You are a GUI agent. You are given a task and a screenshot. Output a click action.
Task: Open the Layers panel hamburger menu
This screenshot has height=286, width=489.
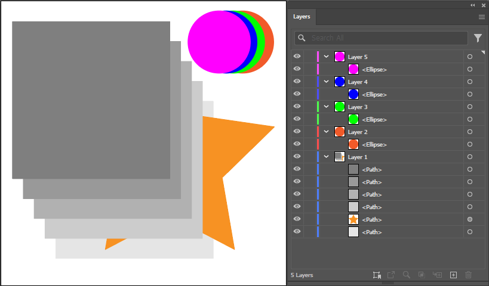481,17
